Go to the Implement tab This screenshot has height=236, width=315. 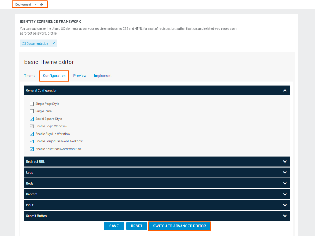(103, 76)
